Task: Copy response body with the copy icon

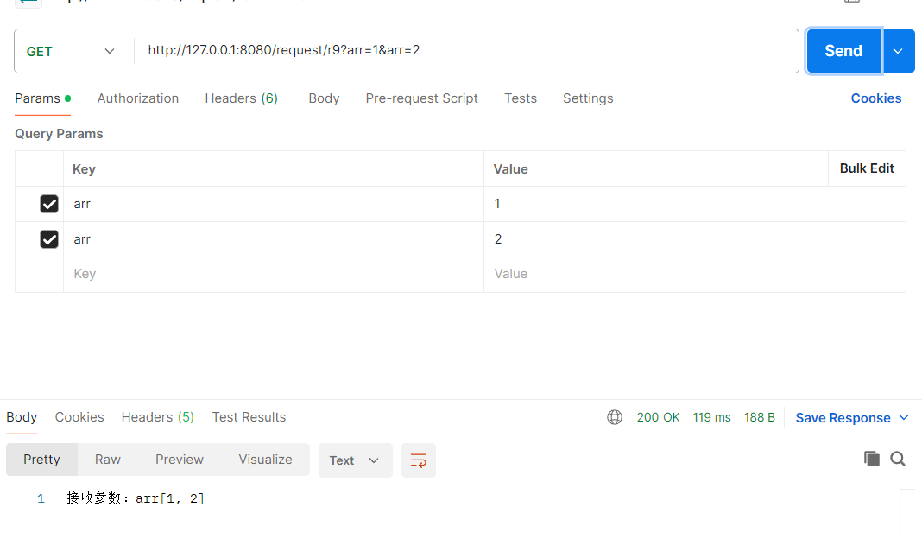Action: pyautogui.click(x=871, y=459)
